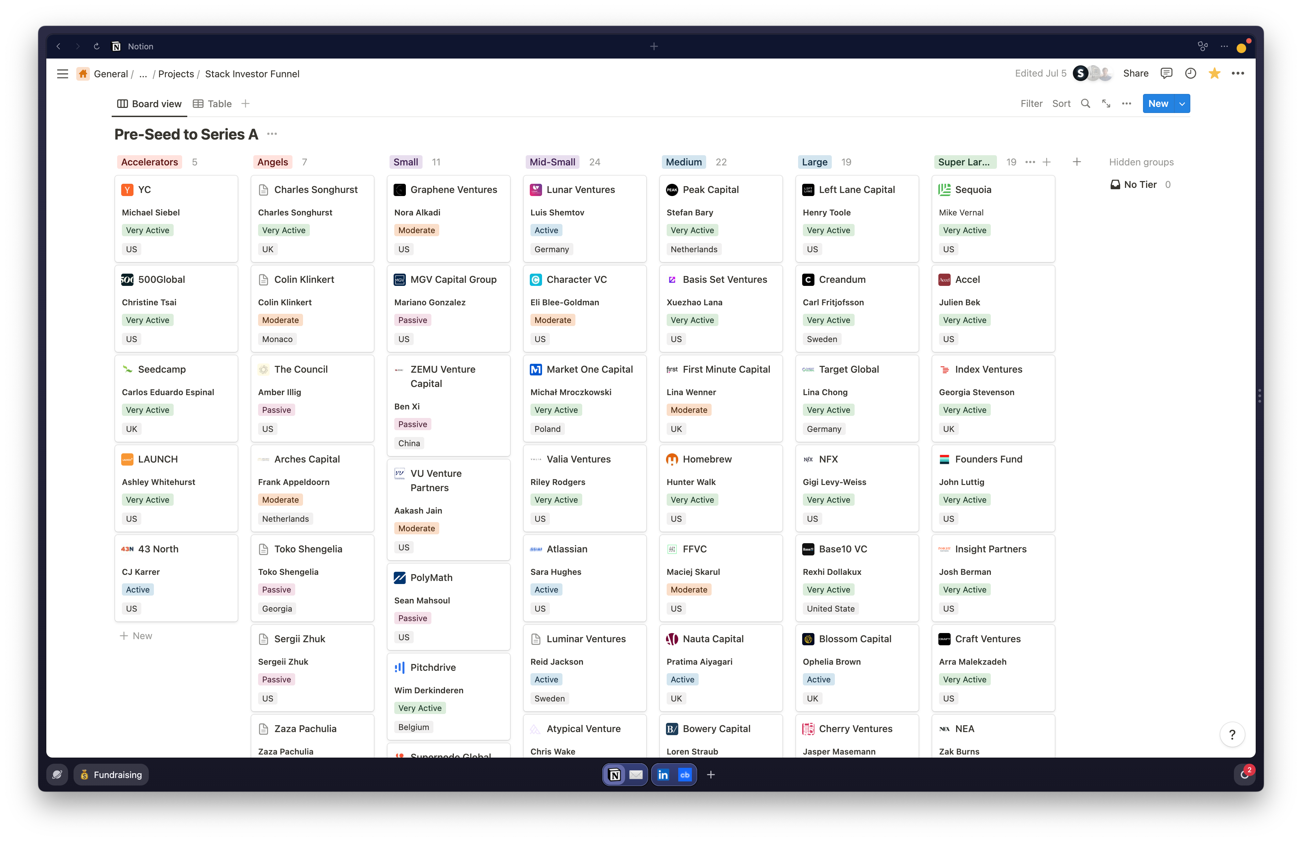This screenshot has height=842, width=1302.
Task: Open the Lunar Ventures card
Action: pos(585,219)
